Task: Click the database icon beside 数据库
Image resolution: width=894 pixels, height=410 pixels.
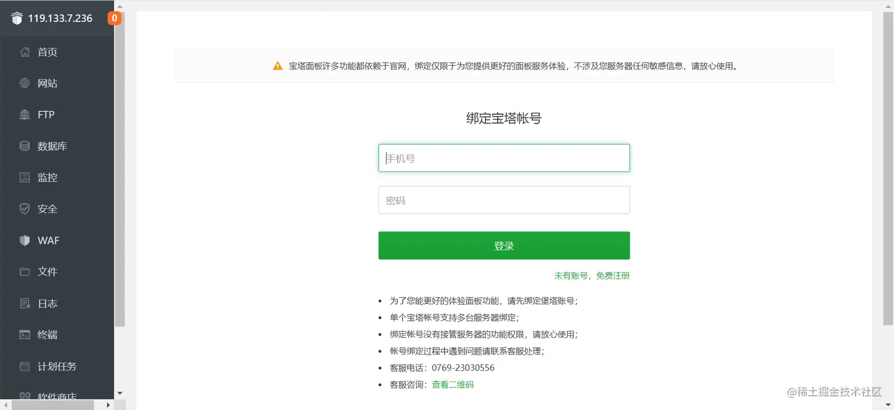Action: pyautogui.click(x=24, y=146)
